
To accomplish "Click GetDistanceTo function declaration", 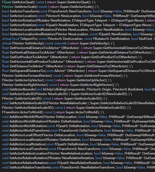I will click(21, 66).
